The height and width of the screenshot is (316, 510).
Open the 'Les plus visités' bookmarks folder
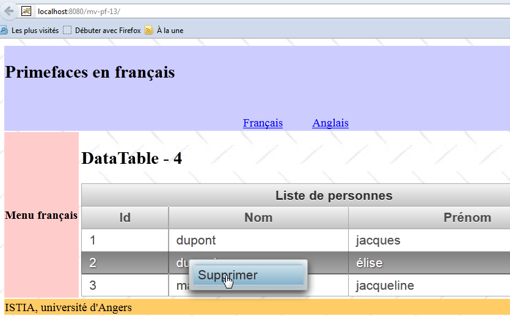(x=34, y=30)
